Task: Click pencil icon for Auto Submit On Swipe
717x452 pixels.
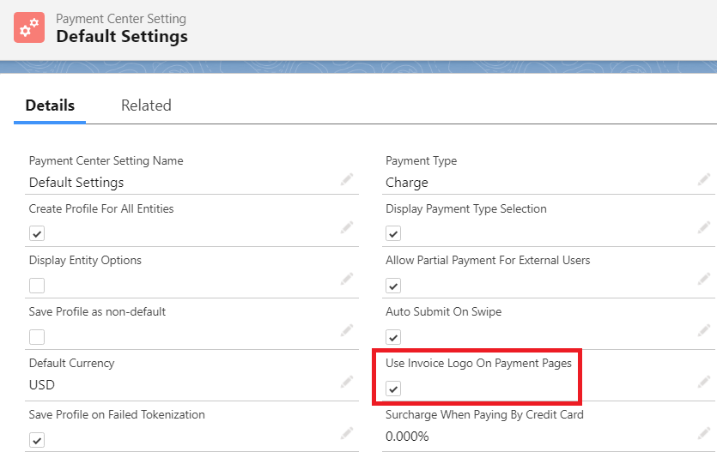Action: 703,330
